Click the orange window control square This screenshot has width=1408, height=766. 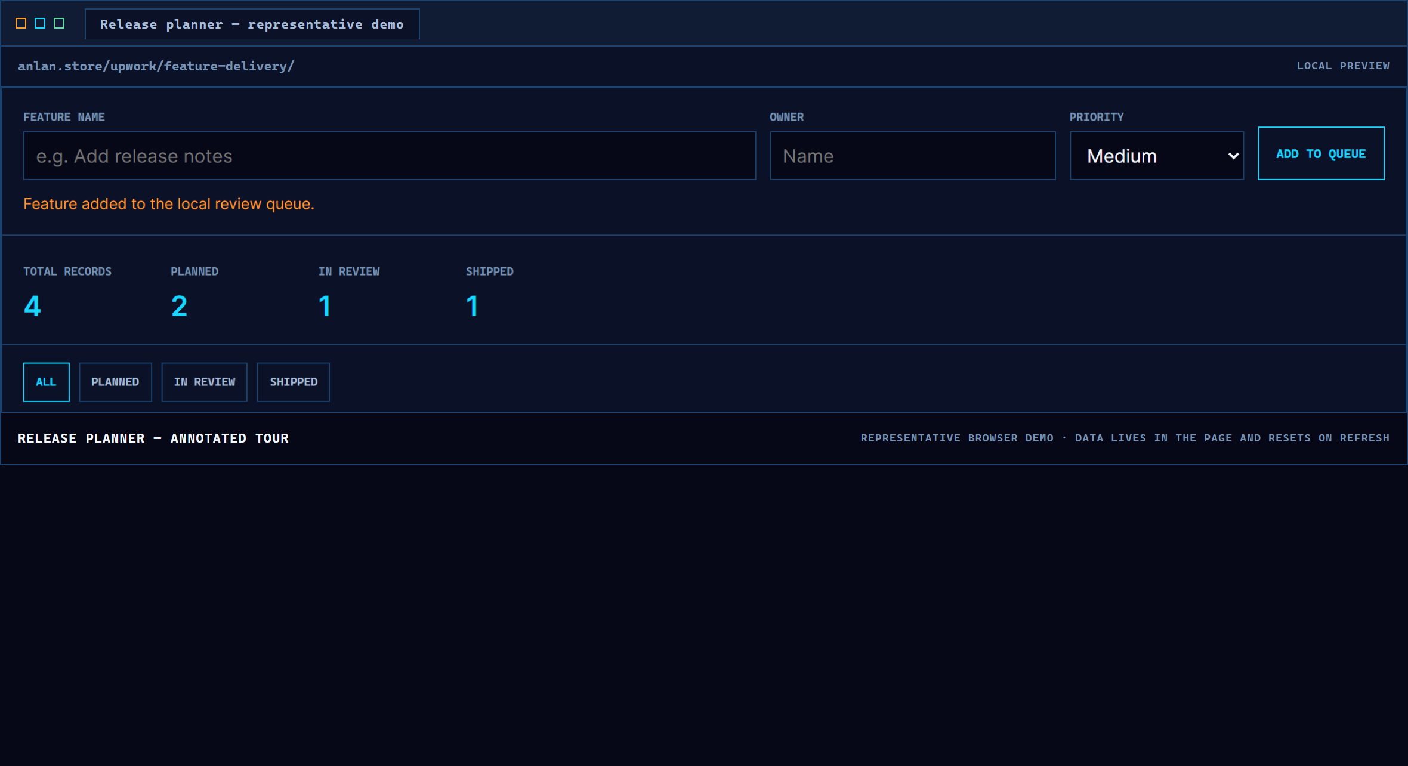(x=21, y=23)
